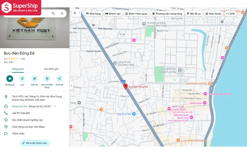This screenshot has width=247, height=154.
Task: Clear search with the X icon
Action: (62, 13)
